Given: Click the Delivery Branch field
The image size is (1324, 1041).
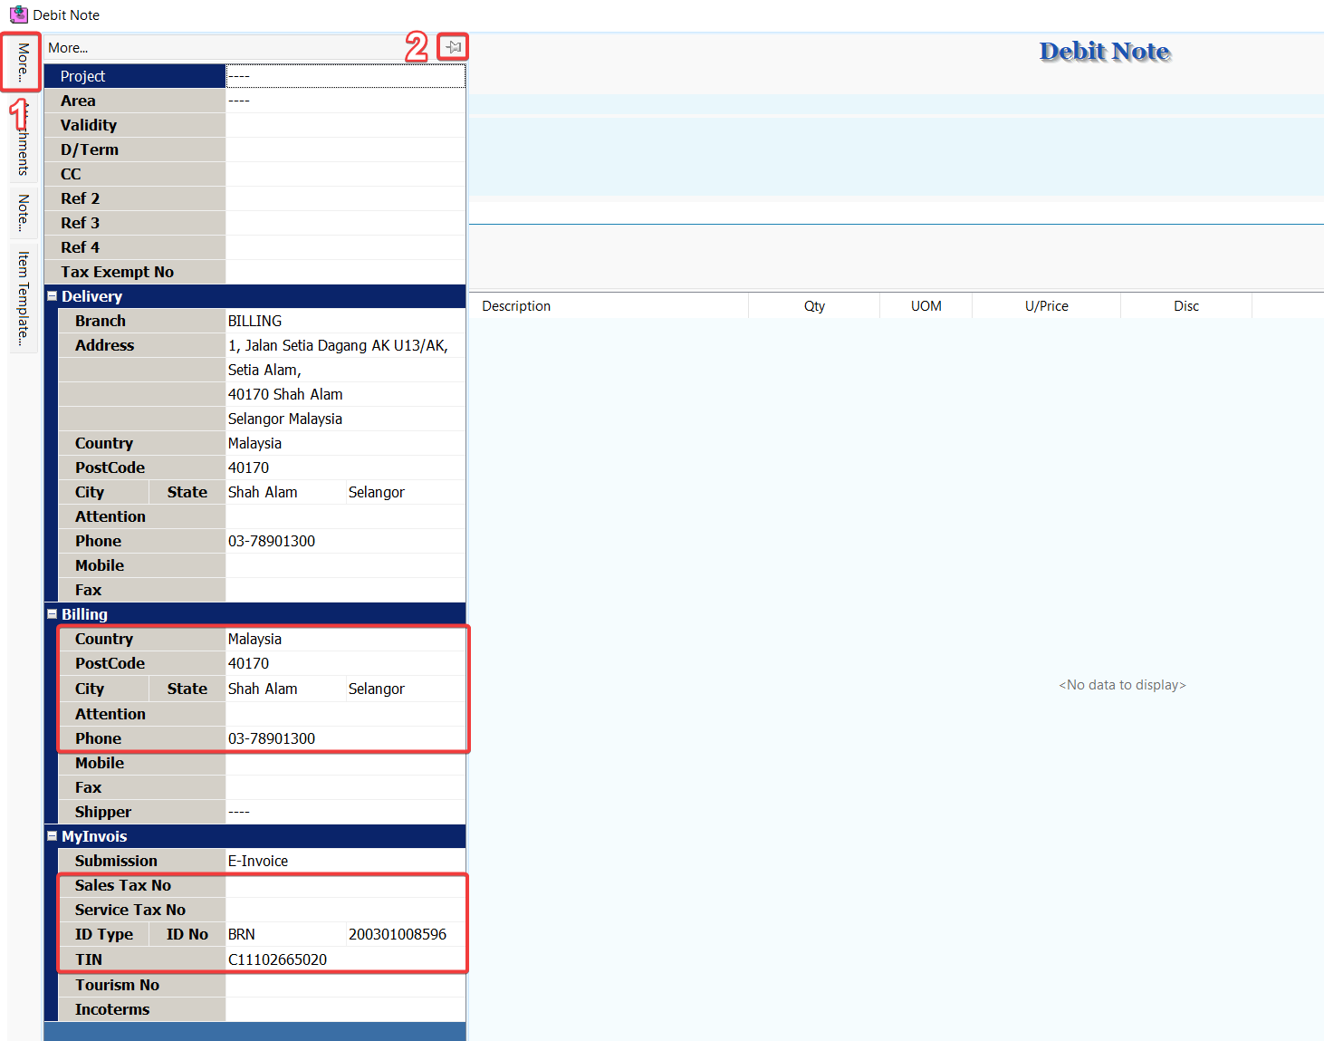Looking at the screenshot, I should pyautogui.click(x=344, y=321).
